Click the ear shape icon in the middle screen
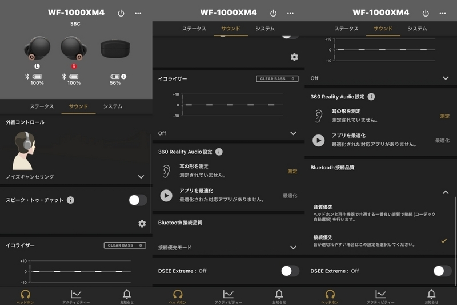Image resolution: width=457 pixels, height=305 pixels. click(x=166, y=171)
